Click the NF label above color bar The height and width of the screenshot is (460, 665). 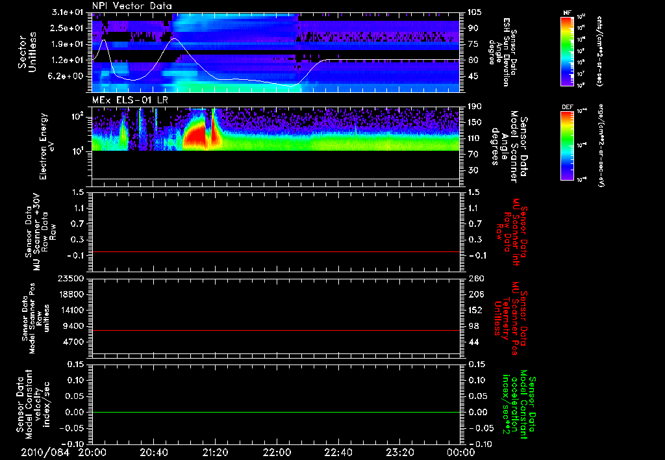[567, 13]
